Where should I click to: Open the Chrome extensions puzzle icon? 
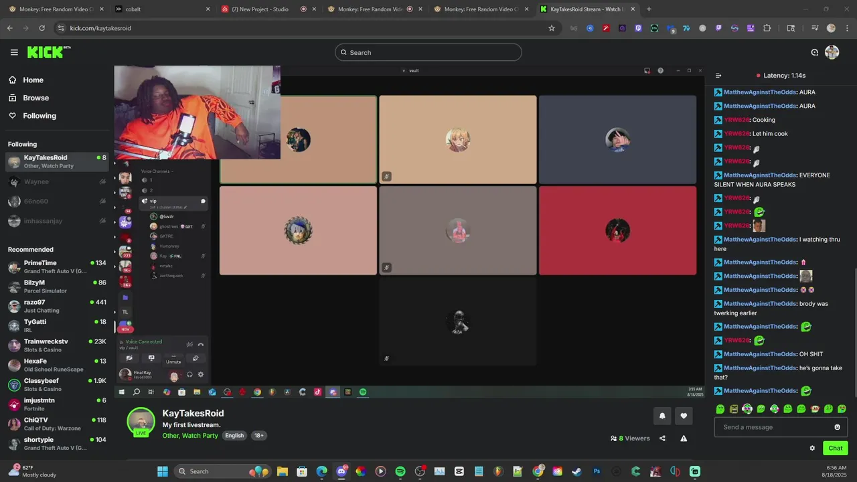(x=767, y=28)
